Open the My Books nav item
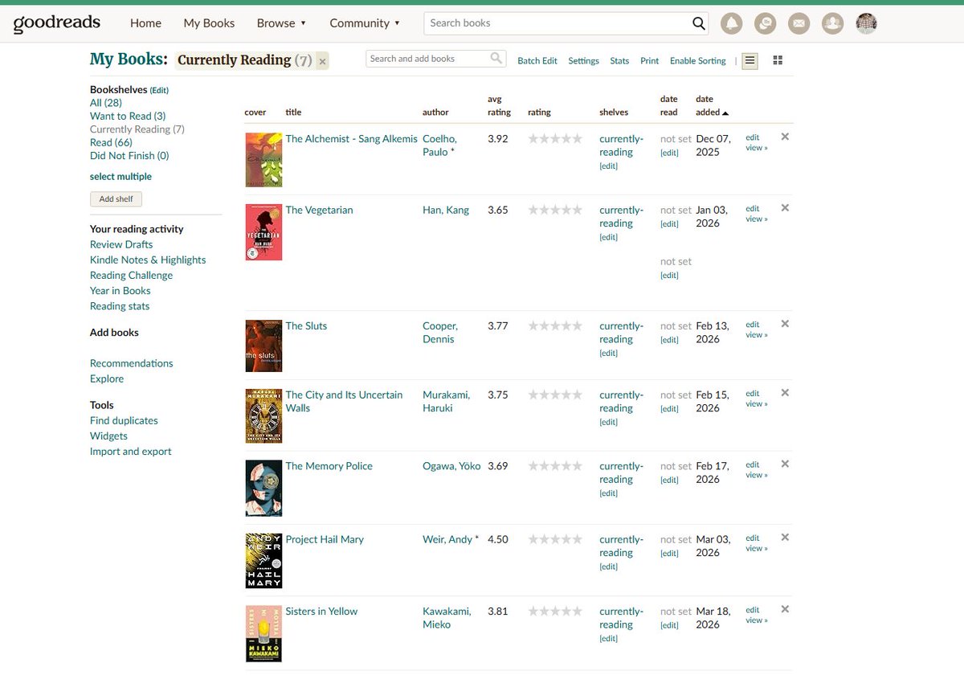964x675 pixels. coord(209,23)
